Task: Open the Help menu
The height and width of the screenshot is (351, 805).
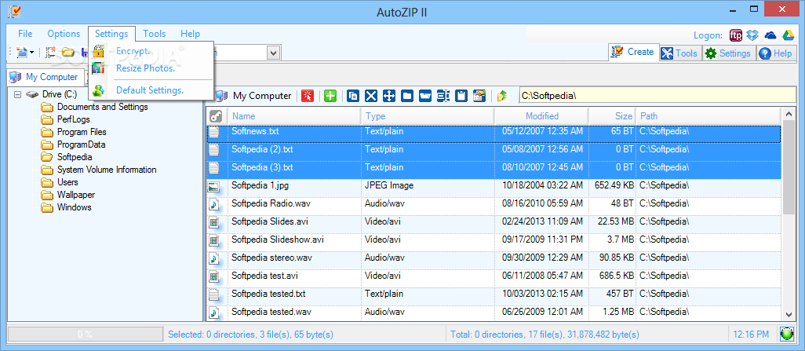Action: pyautogui.click(x=190, y=34)
